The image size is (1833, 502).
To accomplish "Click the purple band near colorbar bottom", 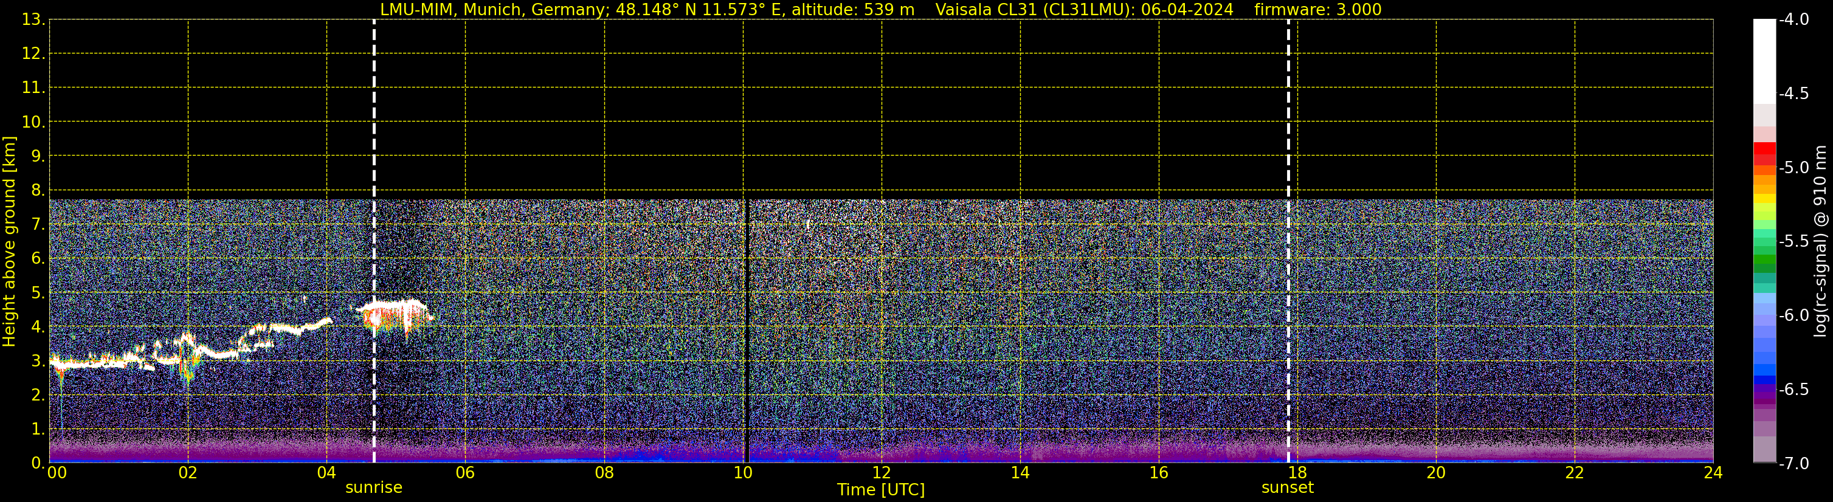I will coord(1764,394).
